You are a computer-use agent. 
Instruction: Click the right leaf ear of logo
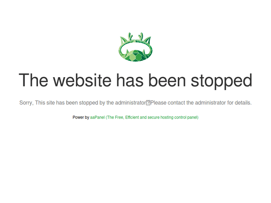pos(147,40)
